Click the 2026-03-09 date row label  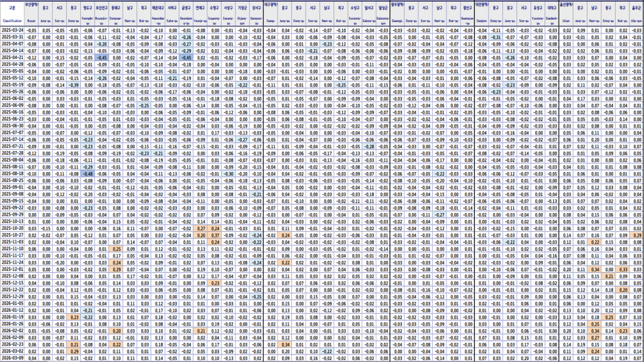tap(12, 358)
